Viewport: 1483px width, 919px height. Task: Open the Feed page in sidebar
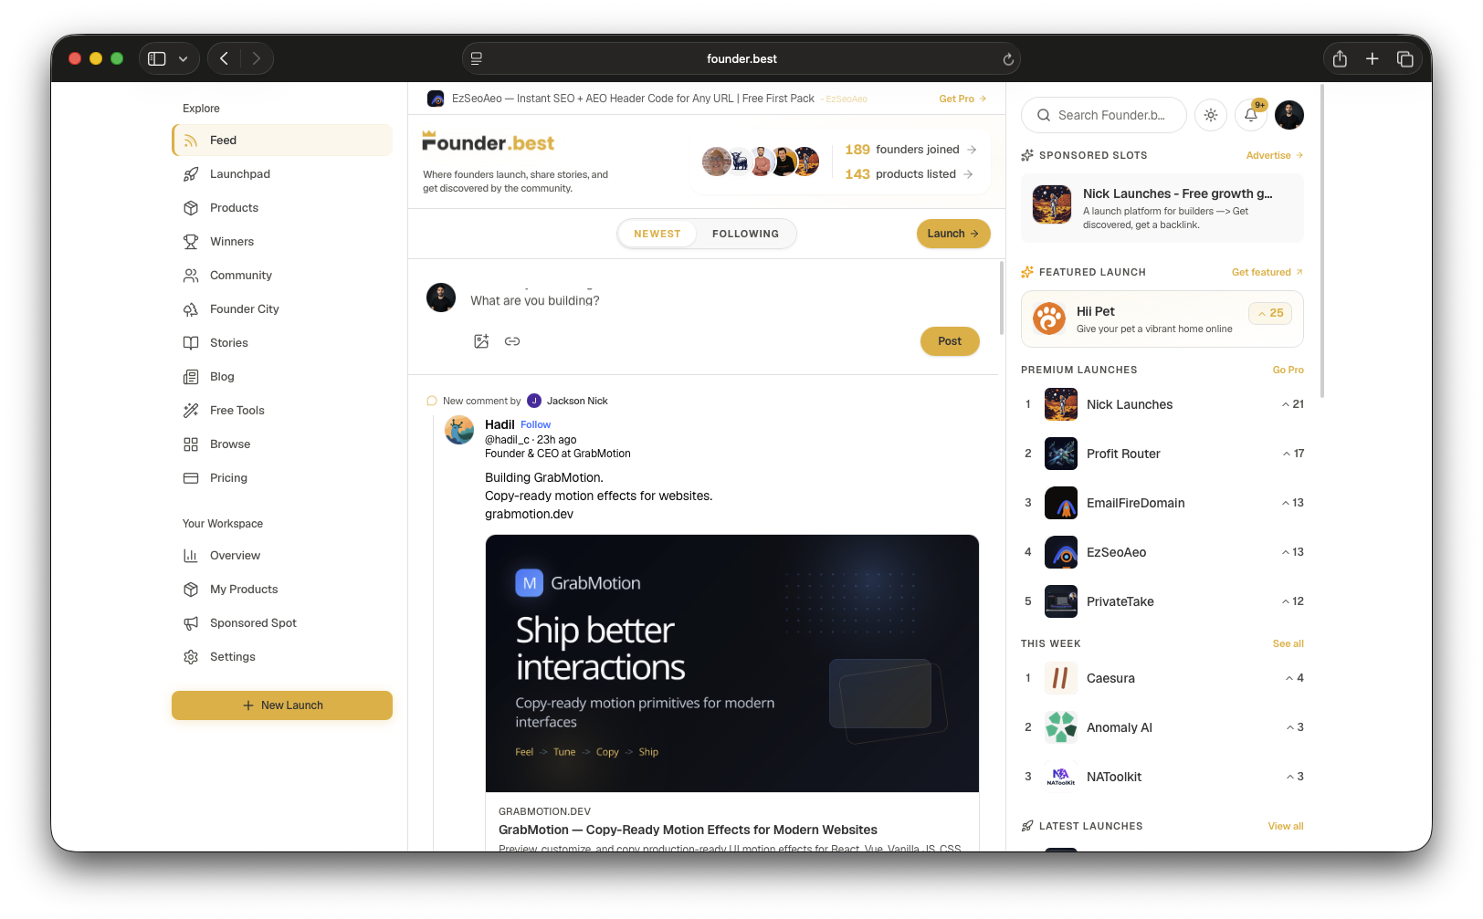tap(282, 141)
